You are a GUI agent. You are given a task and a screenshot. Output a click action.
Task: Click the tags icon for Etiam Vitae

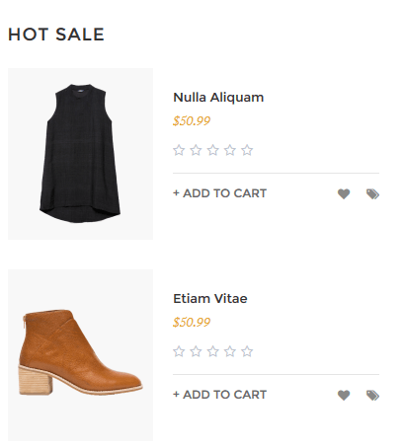coord(372,395)
